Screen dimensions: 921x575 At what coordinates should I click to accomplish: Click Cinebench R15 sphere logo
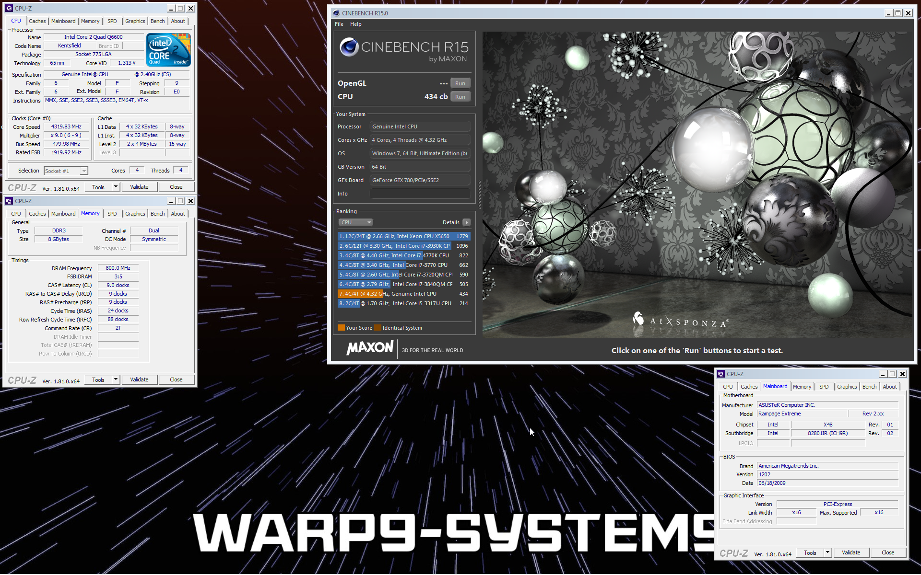349,47
